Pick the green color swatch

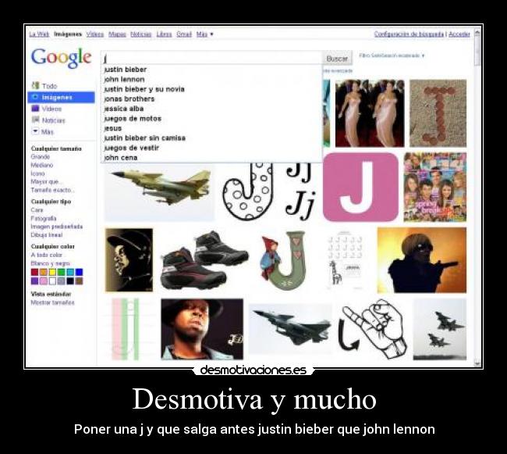(61, 272)
